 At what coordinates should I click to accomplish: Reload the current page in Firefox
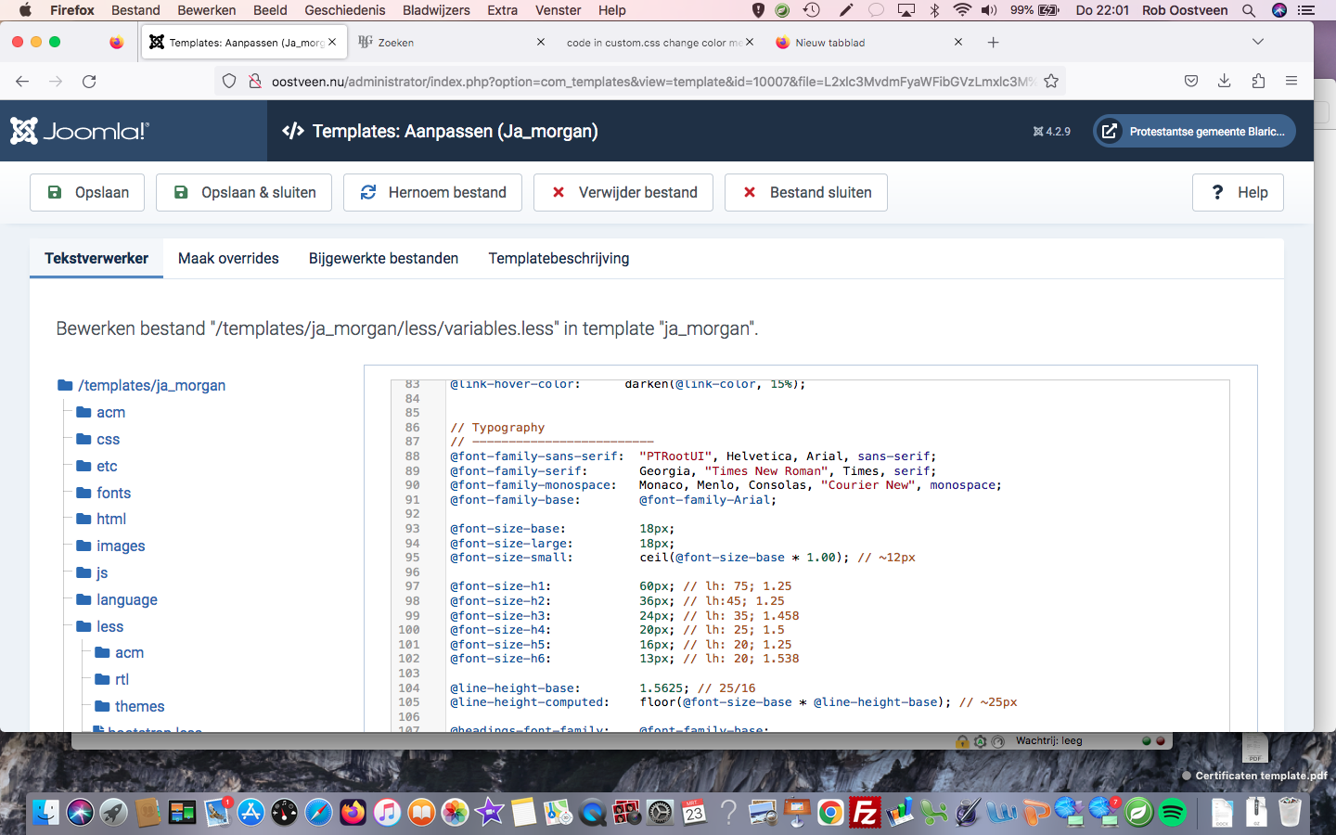pos(89,82)
